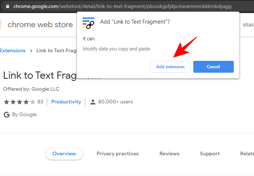This screenshot has width=254, height=176.
Task: Open the chrome web store home title
Action: pos(40,25)
